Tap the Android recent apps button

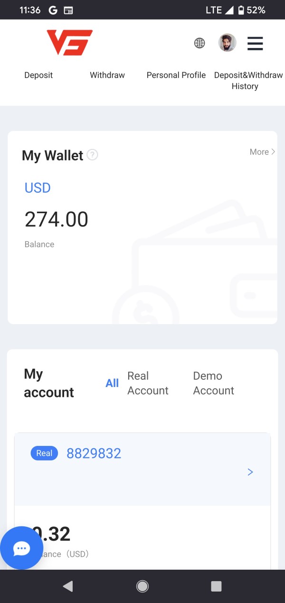pos(216,586)
